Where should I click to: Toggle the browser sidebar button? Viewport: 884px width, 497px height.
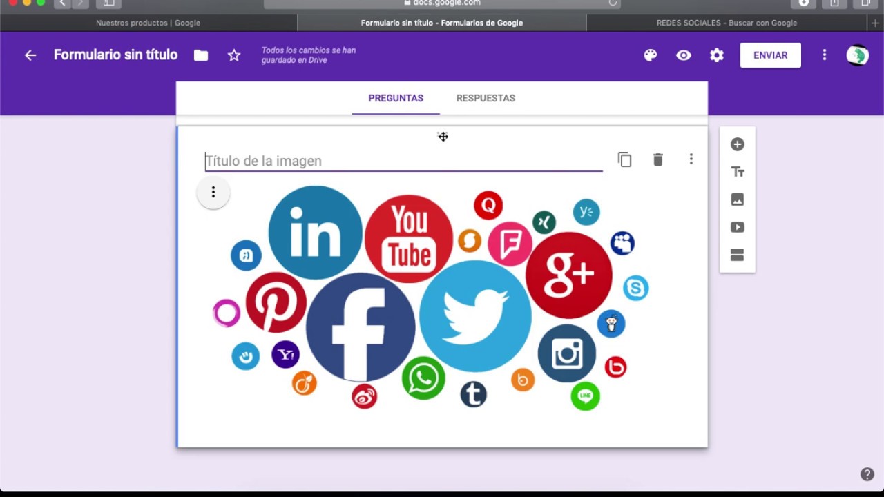(108, 3)
